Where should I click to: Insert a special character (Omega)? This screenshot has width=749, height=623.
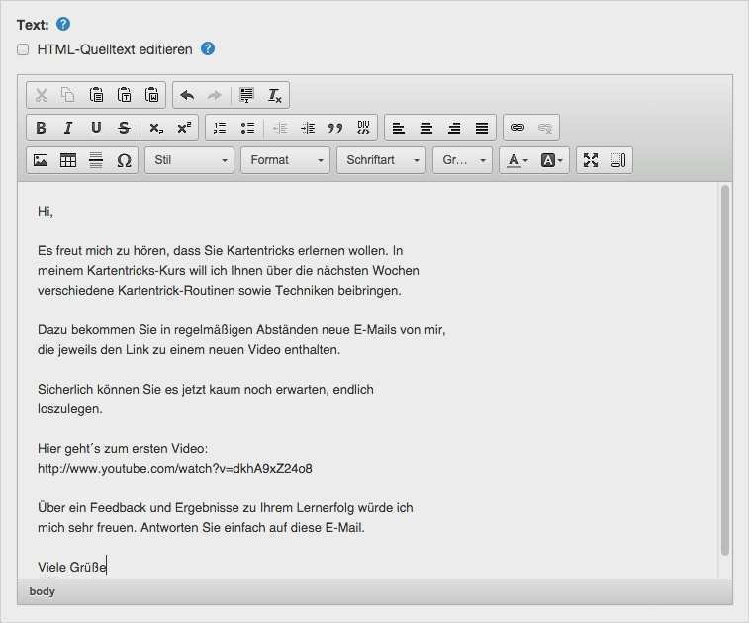[x=124, y=160]
